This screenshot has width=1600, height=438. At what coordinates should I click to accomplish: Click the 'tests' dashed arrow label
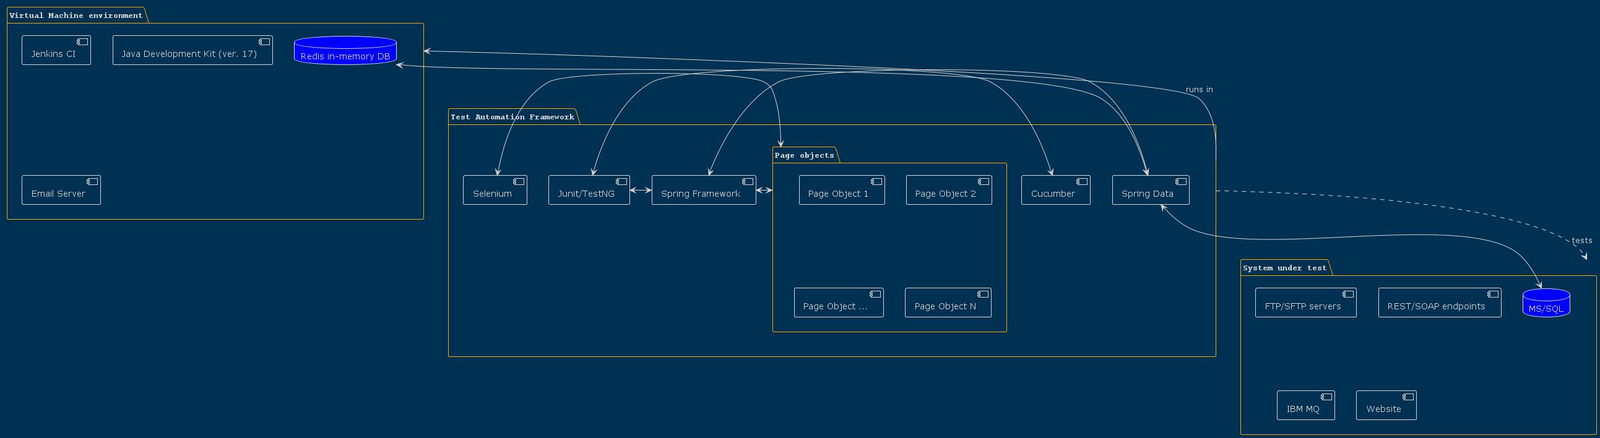pos(1581,241)
